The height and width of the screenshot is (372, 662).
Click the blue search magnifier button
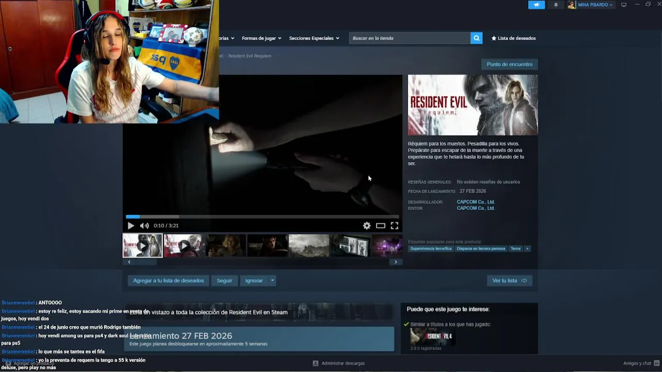click(x=477, y=38)
